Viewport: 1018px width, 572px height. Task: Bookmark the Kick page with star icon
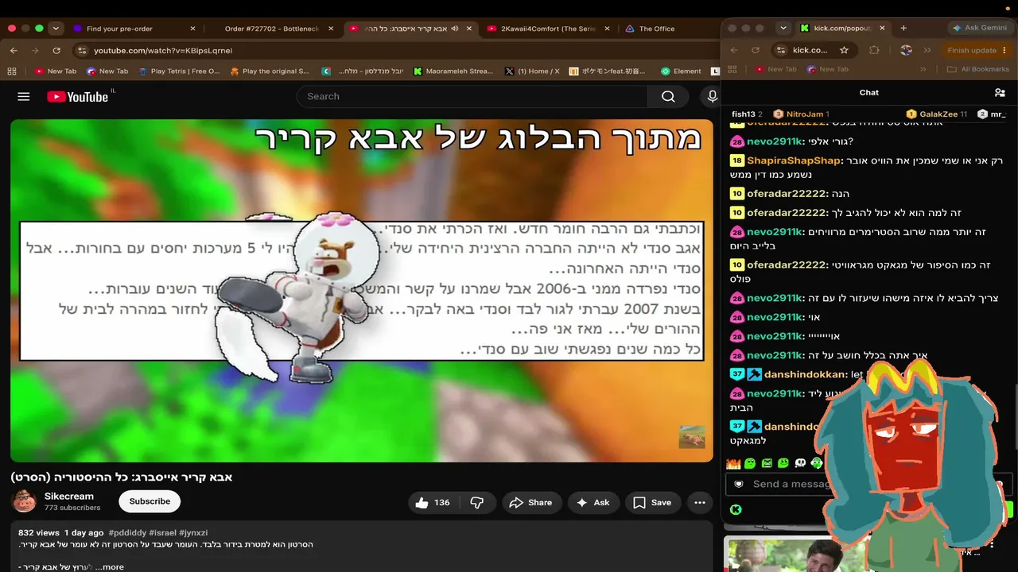[844, 50]
